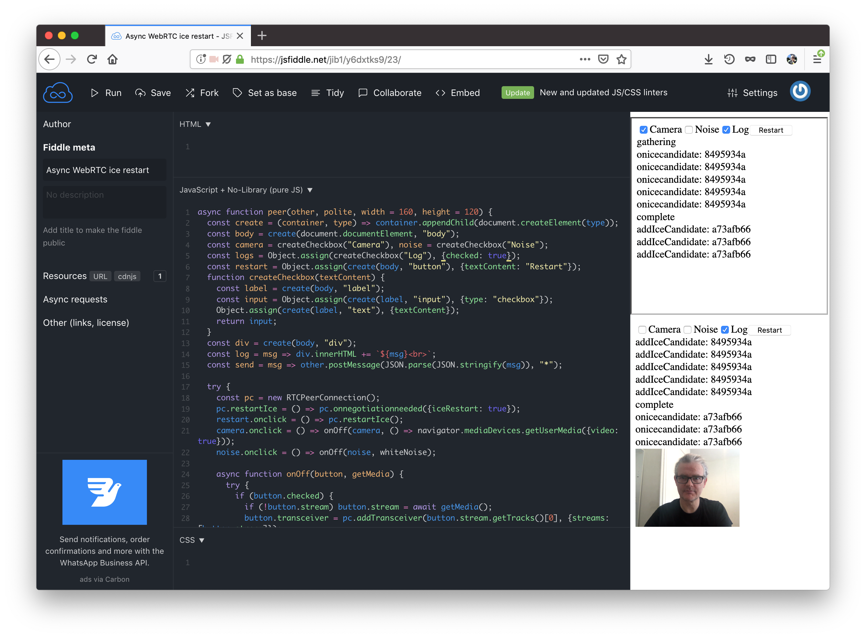Toggle the browser sidebar
This screenshot has height=638, width=866.
point(771,59)
